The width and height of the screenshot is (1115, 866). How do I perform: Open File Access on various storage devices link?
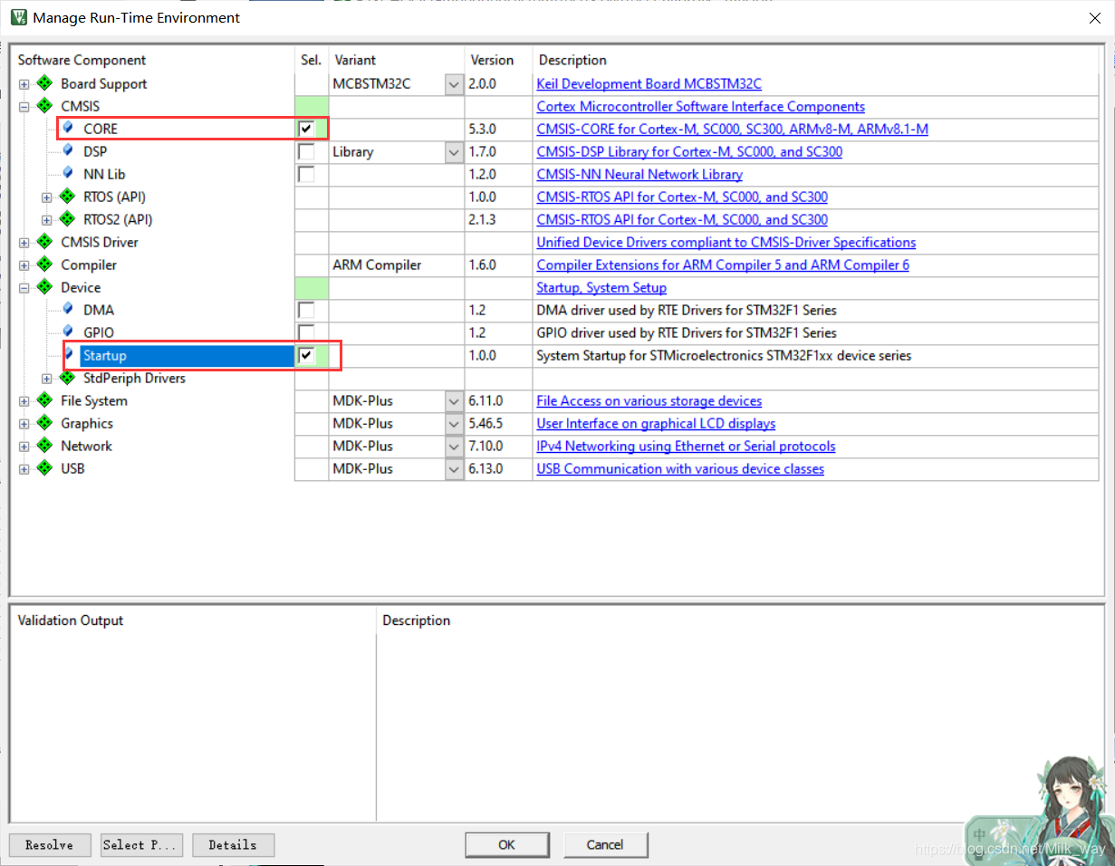(x=649, y=400)
